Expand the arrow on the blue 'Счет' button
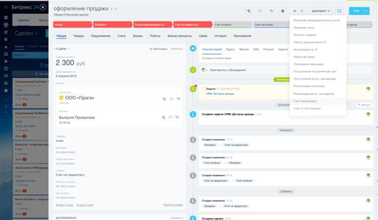 (x=366, y=11)
